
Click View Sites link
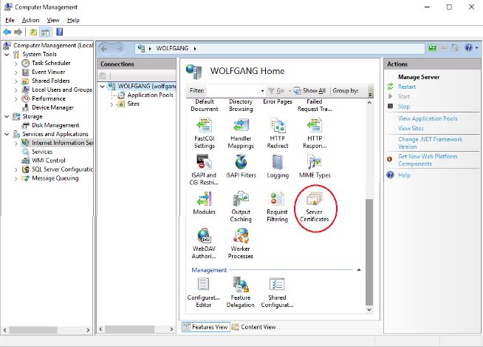tap(411, 129)
